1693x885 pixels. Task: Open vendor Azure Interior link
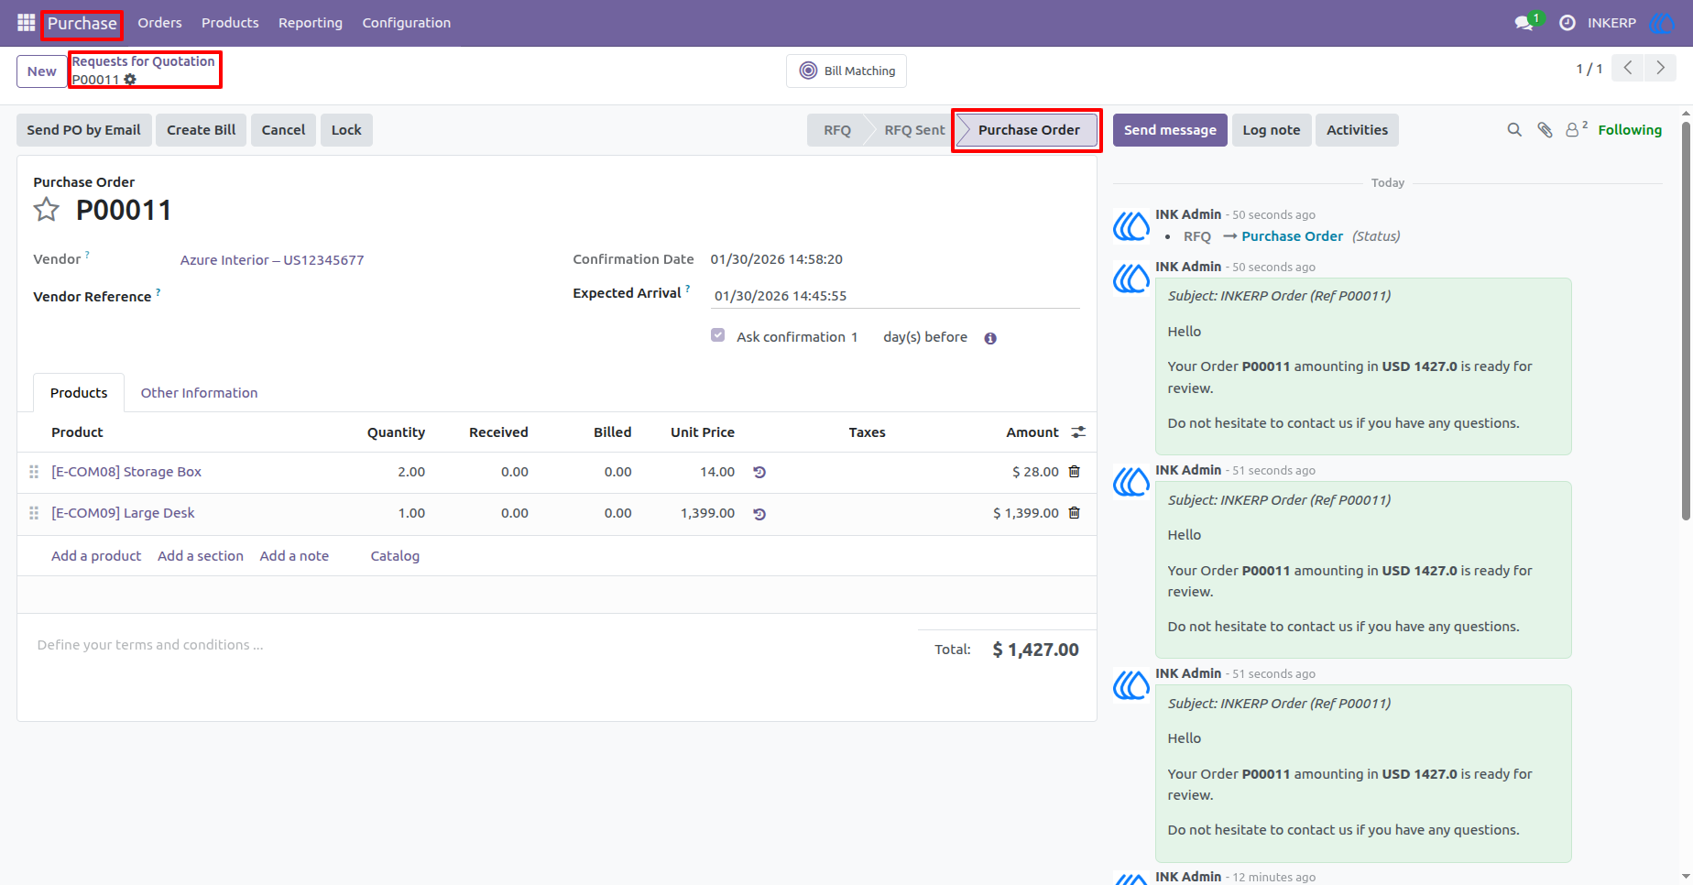[272, 260]
